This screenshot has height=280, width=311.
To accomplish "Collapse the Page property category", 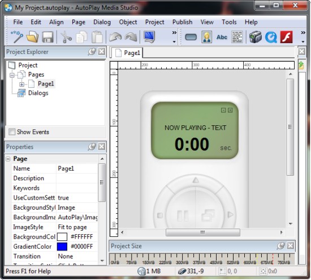I will click(x=8, y=159).
